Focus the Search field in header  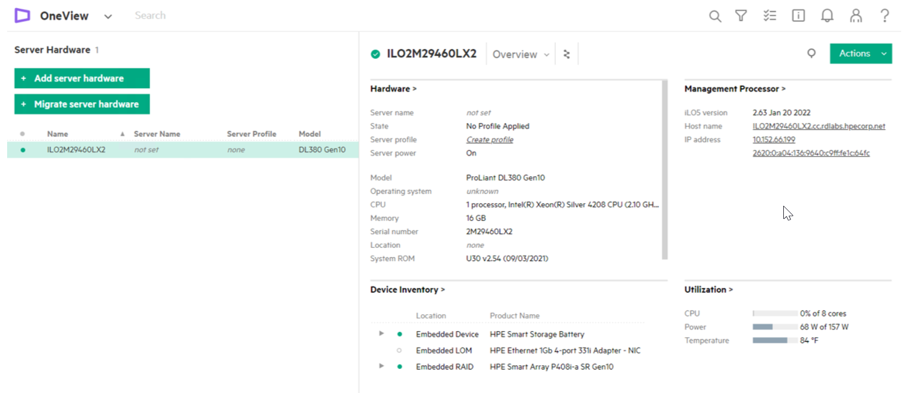pos(150,15)
